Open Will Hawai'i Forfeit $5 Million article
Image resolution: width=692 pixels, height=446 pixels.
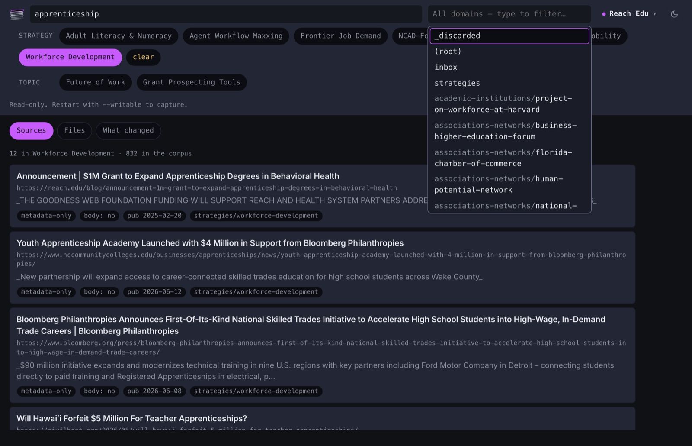pyautogui.click(x=131, y=418)
